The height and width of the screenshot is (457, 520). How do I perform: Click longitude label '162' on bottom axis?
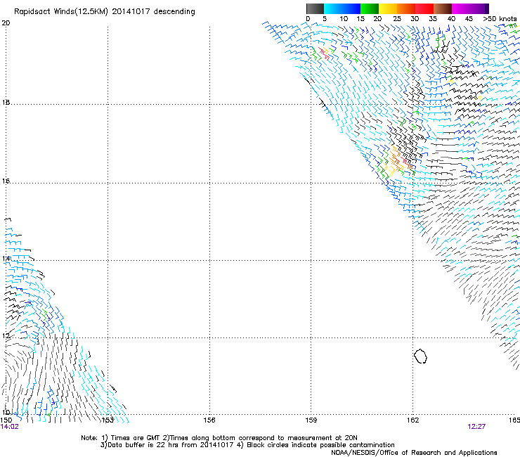[x=413, y=420]
